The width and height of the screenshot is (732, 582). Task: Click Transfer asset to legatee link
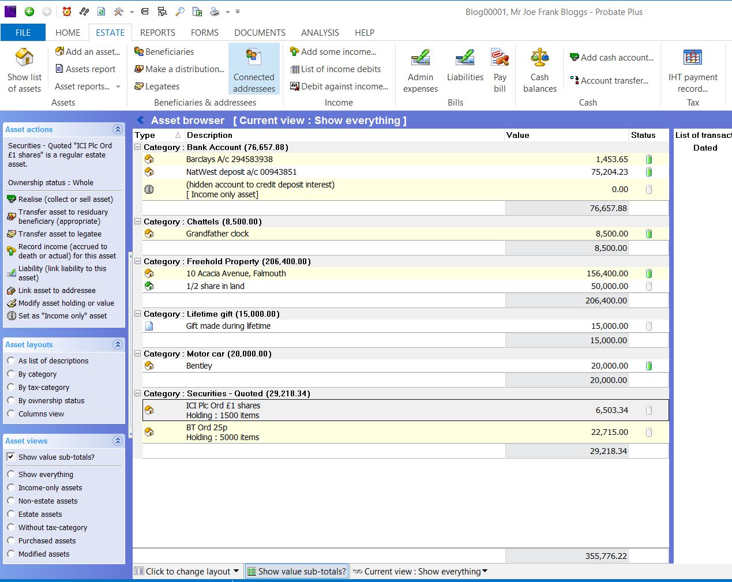click(x=59, y=234)
